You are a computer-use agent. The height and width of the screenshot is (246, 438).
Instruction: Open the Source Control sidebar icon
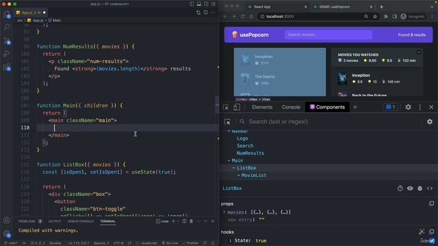pos(7,41)
